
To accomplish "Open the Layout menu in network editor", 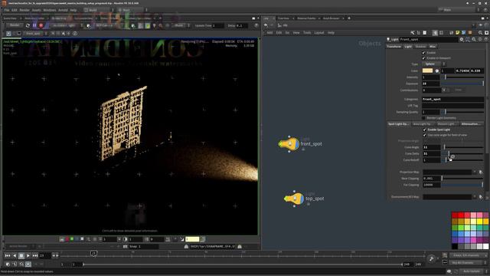I will coord(319,32).
